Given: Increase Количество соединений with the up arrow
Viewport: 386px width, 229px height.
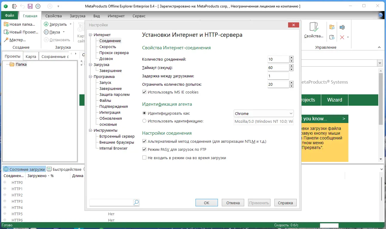Looking at the screenshot, I should click(x=291, y=57).
